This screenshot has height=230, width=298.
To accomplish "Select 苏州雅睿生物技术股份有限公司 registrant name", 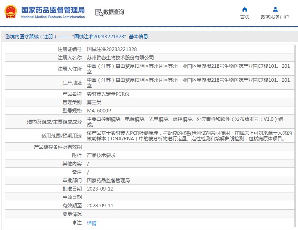I will tap(120, 57).
